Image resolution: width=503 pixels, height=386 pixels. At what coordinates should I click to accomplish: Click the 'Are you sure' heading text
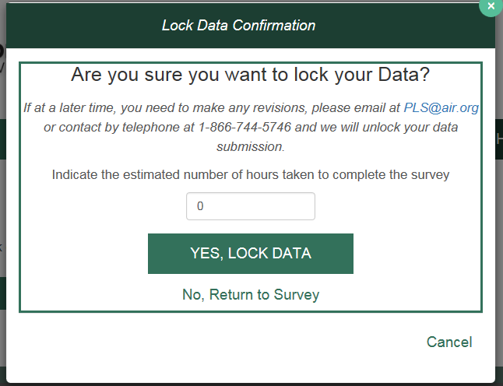click(x=251, y=75)
